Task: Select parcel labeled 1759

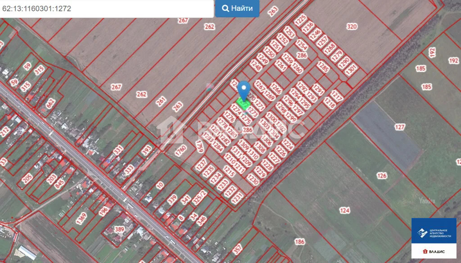Action: coord(199,146)
